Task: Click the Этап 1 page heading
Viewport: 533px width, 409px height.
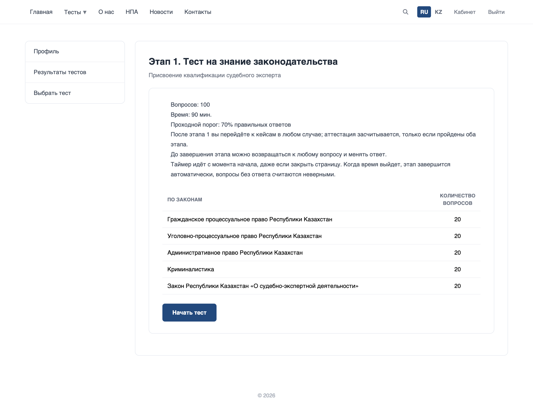Action: point(243,62)
